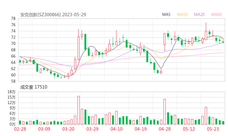Screen dimensions: 228x136
Task: Click the 78 price axis label
Action: click(x=13, y=19)
